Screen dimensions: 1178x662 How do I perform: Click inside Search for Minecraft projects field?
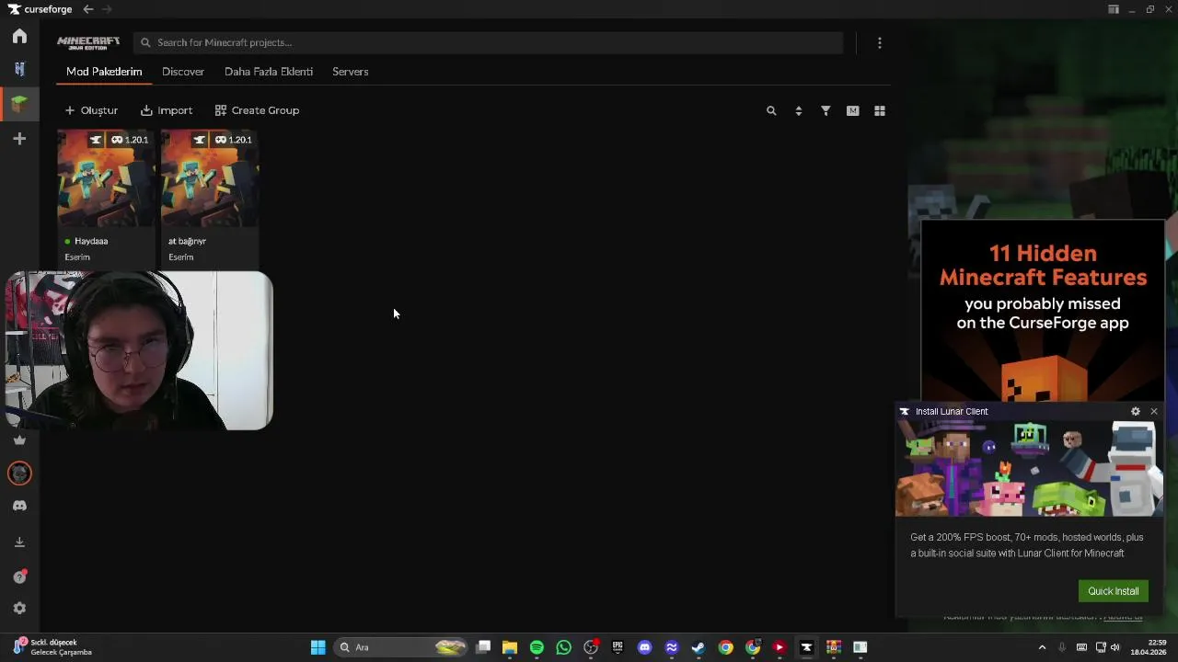point(488,42)
